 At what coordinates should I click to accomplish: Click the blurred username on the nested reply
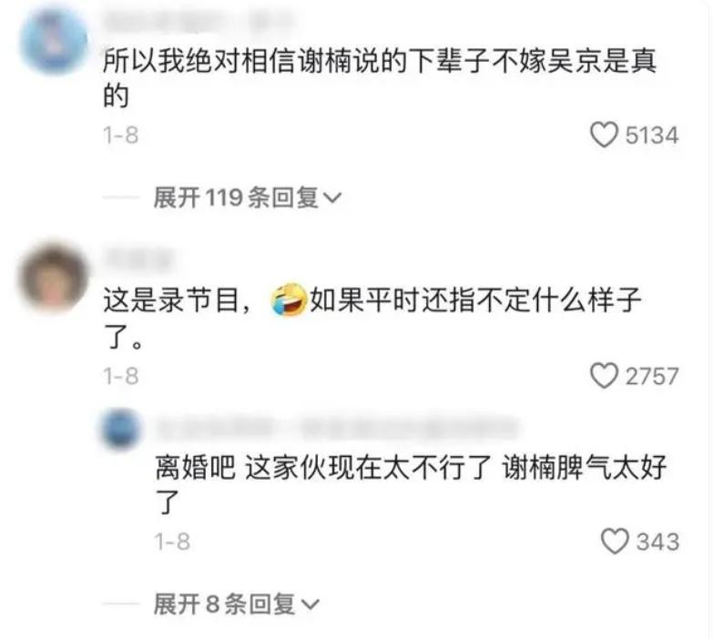tap(337, 429)
